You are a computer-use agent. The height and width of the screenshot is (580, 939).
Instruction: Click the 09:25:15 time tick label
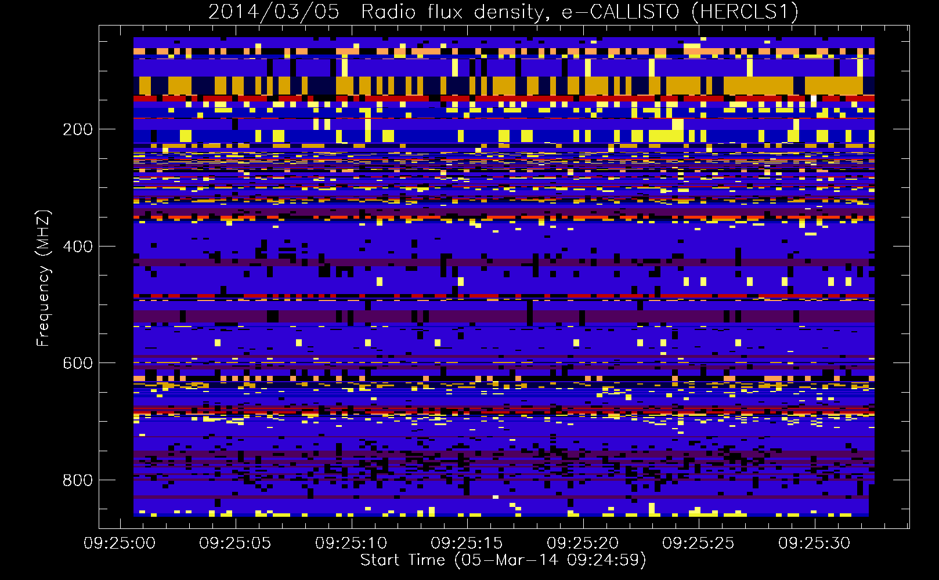point(467,543)
